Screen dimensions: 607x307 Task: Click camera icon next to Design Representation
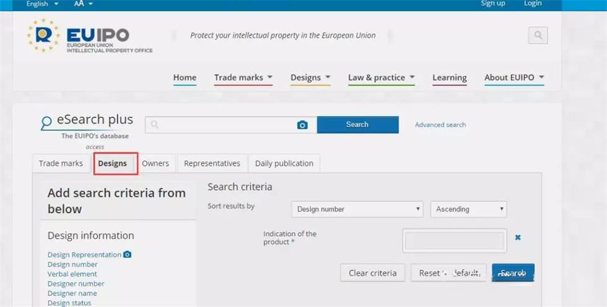click(x=128, y=254)
